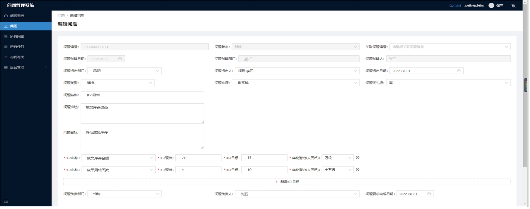Click the user avatar next to 张三

point(491,6)
